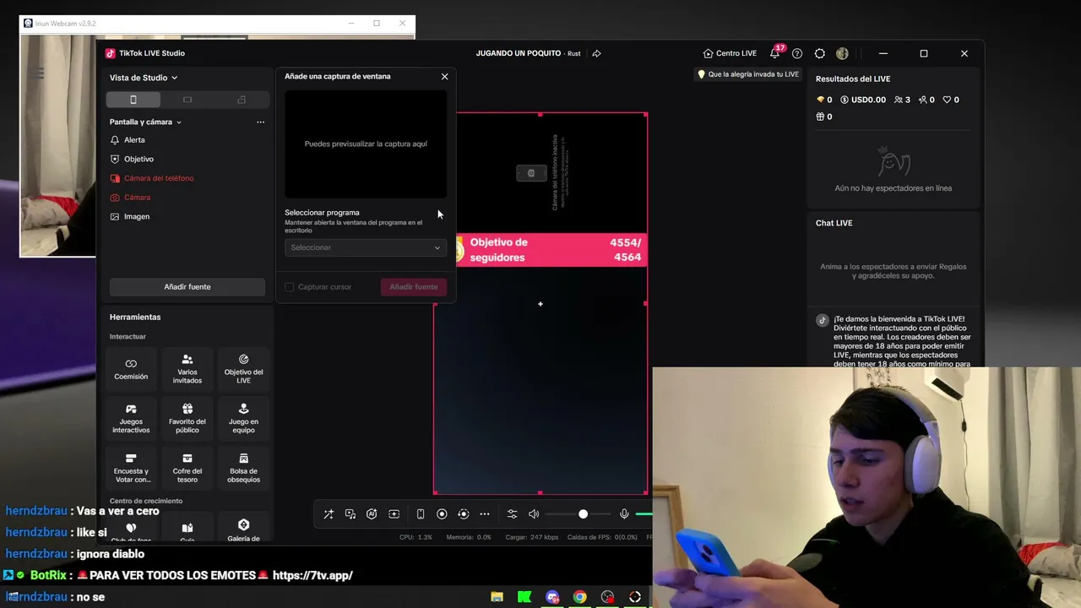Click the capture preview area in the dialog
The width and height of the screenshot is (1081, 608).
coord(366,144)
